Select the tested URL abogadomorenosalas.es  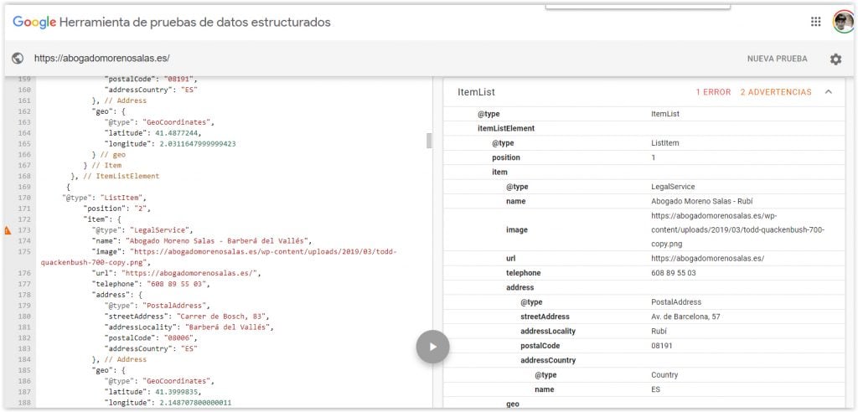[x=102, y=59]
